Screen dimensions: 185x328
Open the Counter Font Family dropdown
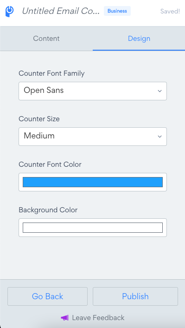[93, 91]
